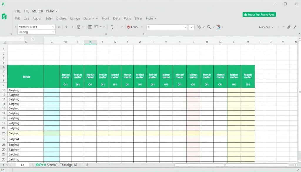301x172 pixels.
Task: Open the Meeter: 7rarit name box dropdown
Action: click(53, 27)
